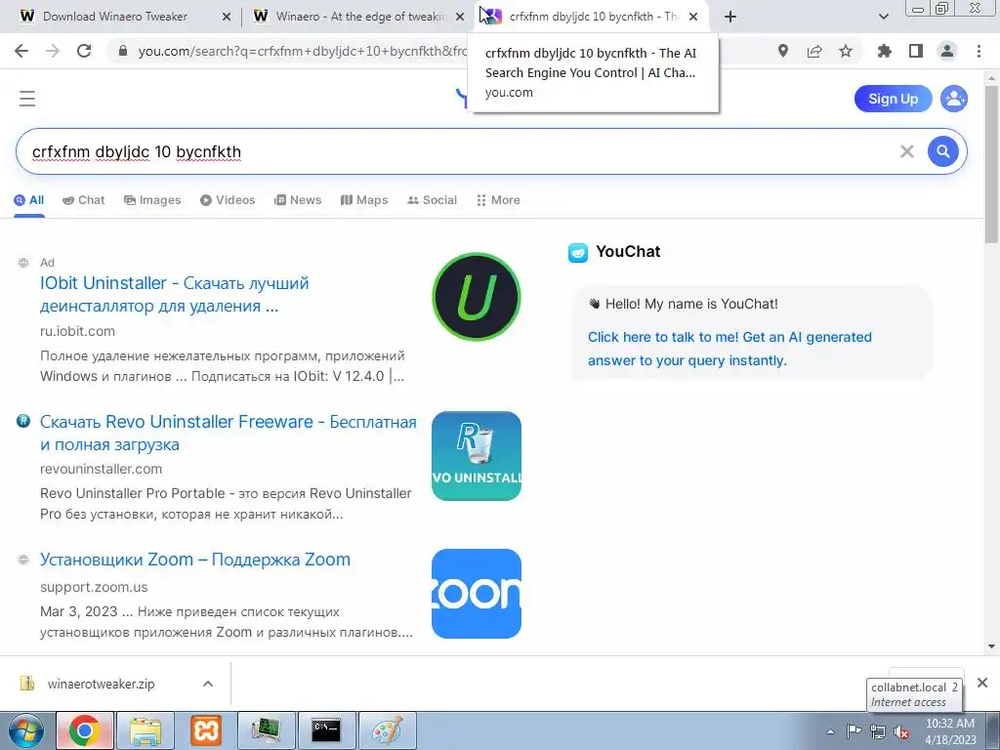This screenshot has height=750, width=1000.
Task: Click the Sign Up button
Action: tap(893, 99)
